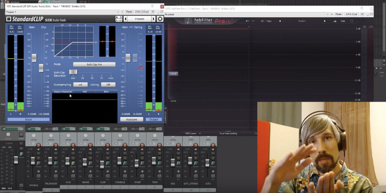Viewport: 386px width, 193px height.
Task: Click the 2/4 in 2 out button
Action: pyautogui.click(x=351, y=14)
